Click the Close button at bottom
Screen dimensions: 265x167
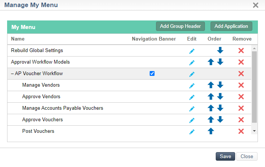pyautogui.click(x=247, y=156)
